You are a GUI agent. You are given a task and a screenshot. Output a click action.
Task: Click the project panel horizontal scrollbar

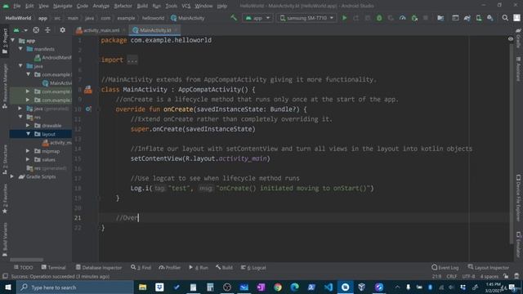[x=27, y=260]
